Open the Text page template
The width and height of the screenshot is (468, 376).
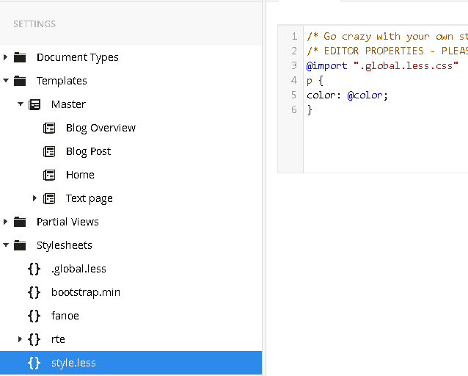click(89, 198)
